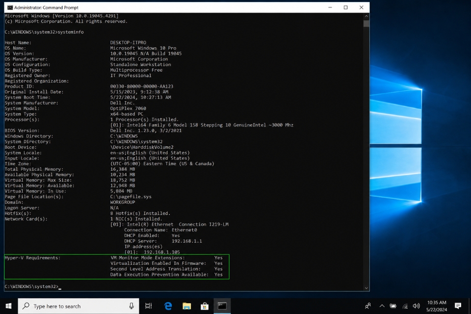Click the Hyper-V Requirements label
The height and width of the screenshot is (314, 471).
coord(32,258)
